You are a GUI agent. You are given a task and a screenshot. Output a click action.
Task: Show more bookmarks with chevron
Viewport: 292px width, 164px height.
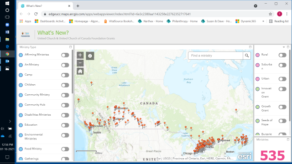point(263,21)
